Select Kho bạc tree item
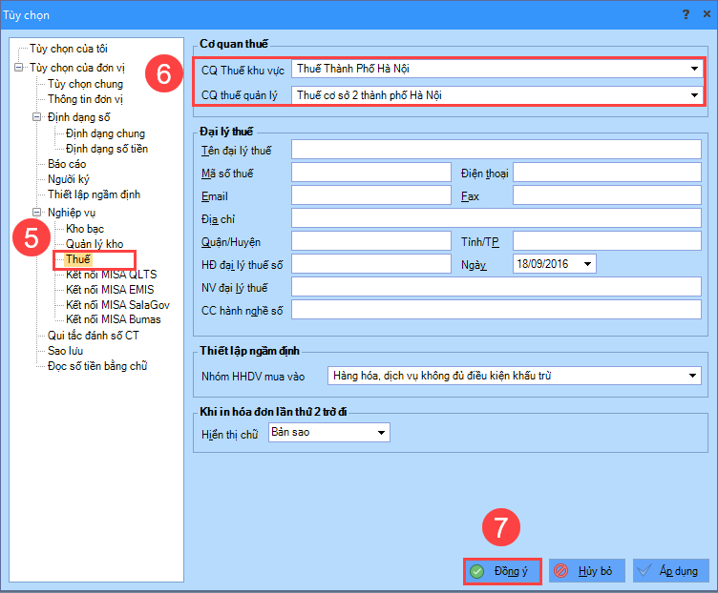Viewport: 718px width, 593px height. point(85,229)
